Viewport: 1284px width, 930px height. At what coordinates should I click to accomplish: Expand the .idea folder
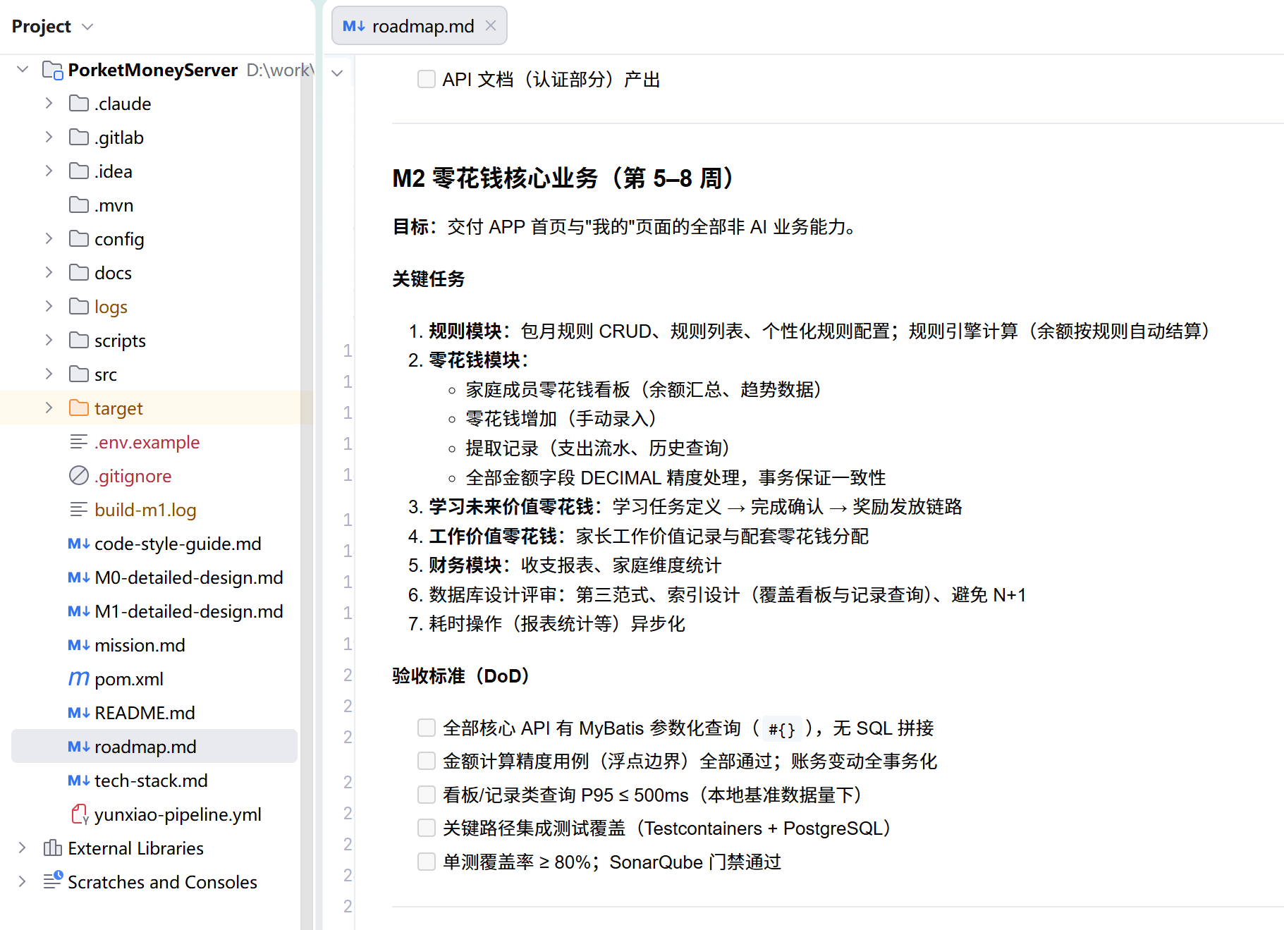pos(49,171)
